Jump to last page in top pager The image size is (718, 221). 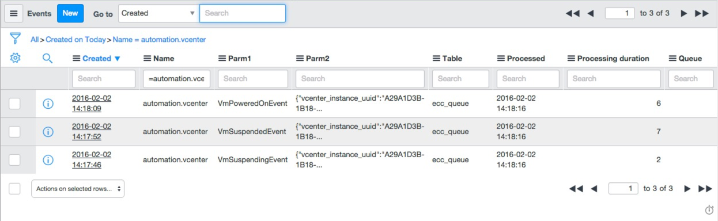point(702,13)
